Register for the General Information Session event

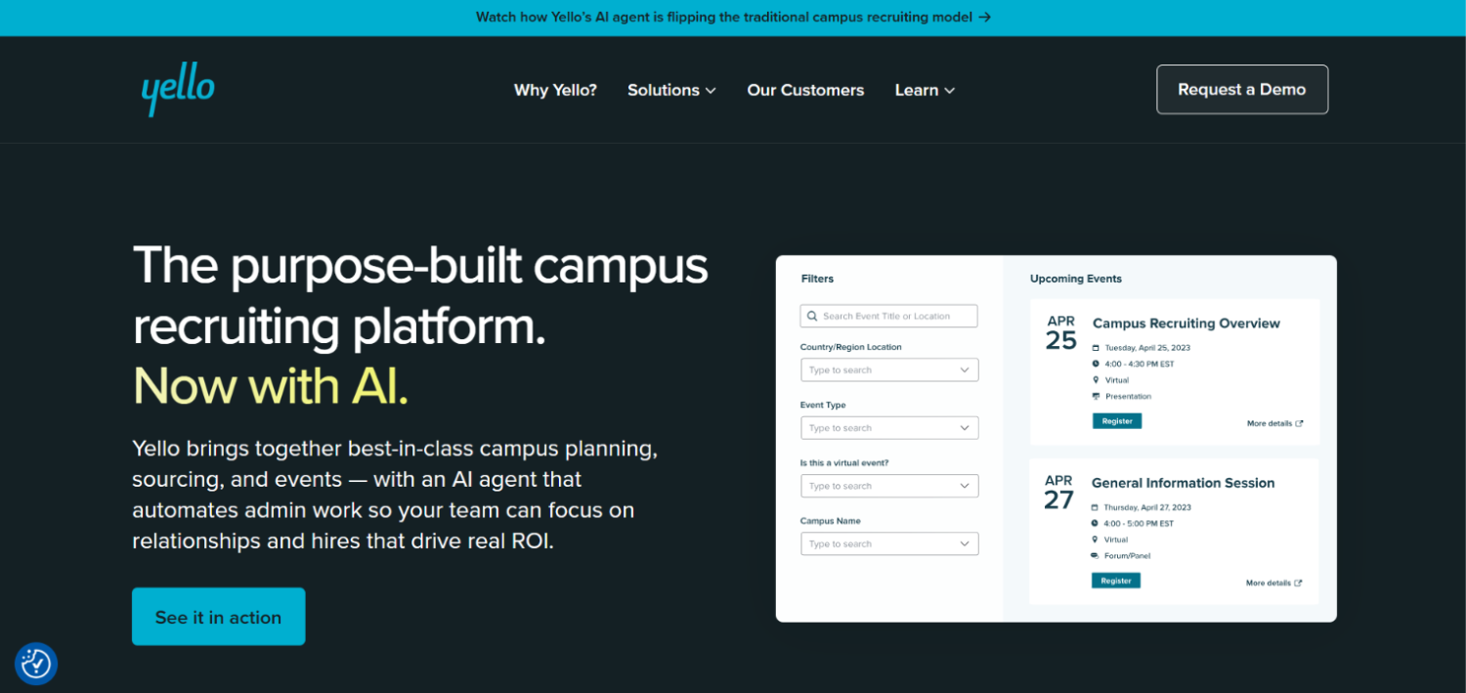(1115, 581)
